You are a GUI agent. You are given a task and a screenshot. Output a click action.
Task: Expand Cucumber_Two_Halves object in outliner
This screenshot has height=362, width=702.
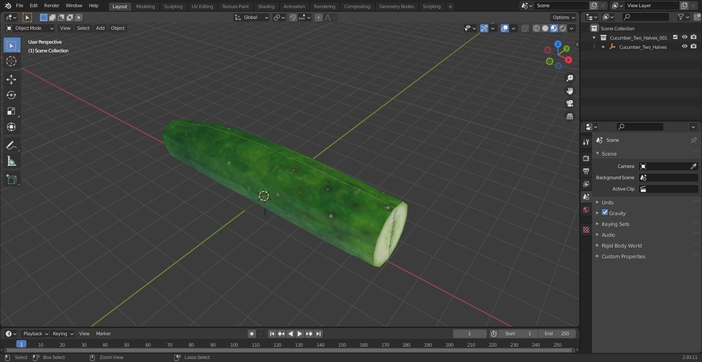(x=603, y=47)
